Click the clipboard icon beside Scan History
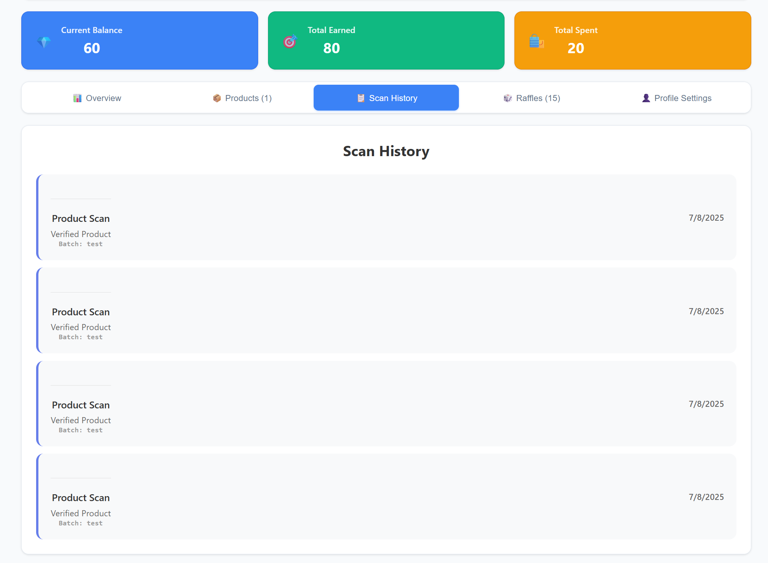Screen dimensions: 768x563 [x=361, y=98]
